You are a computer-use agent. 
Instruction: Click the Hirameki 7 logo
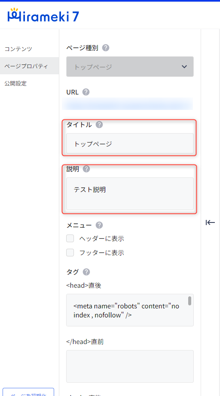point(43,15)
